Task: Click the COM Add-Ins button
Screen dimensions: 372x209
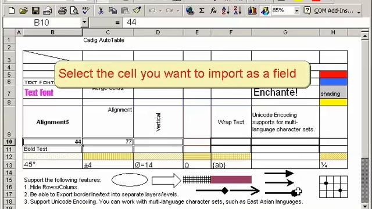Action: 334,10
